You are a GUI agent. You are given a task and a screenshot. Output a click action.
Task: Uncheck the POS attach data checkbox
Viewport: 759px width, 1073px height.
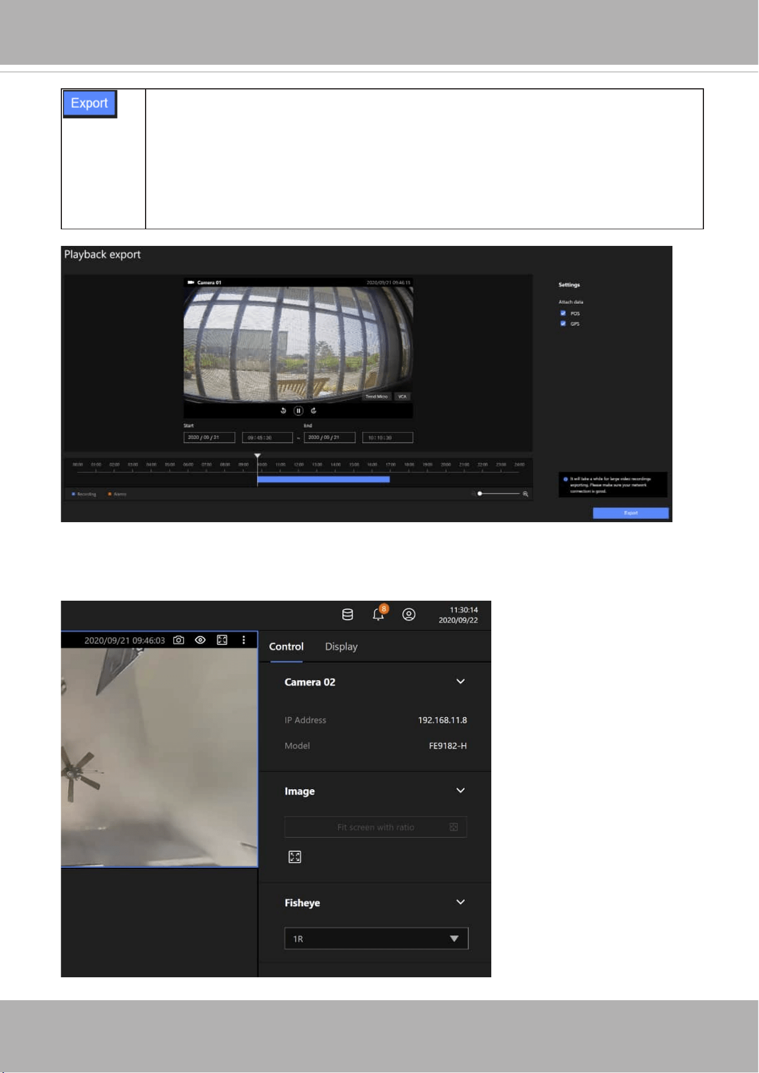click(x=563, y=313)
